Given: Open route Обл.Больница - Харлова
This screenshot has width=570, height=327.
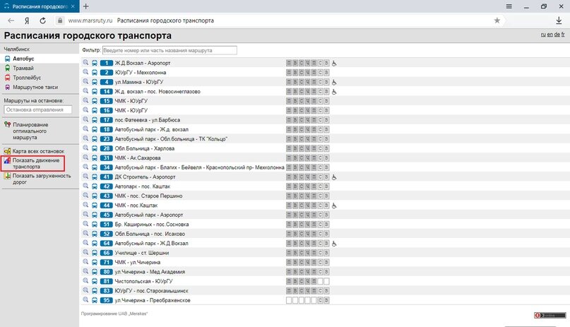Looking at the screenshot, I should (145, 148).
